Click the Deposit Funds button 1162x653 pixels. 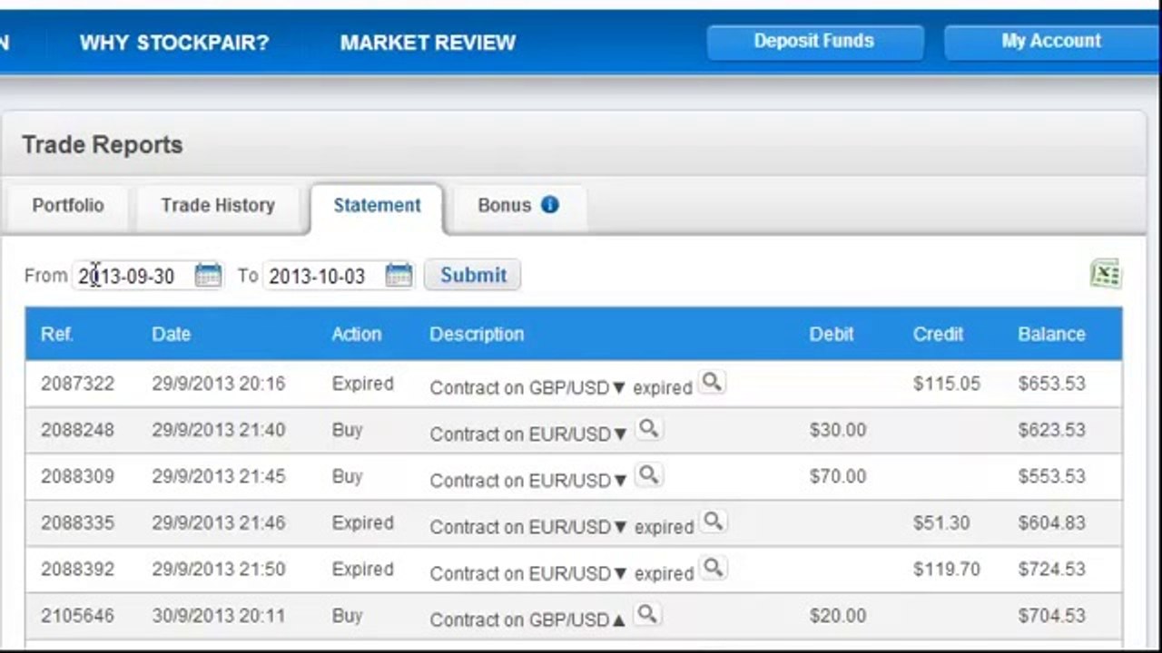(814, 42)
